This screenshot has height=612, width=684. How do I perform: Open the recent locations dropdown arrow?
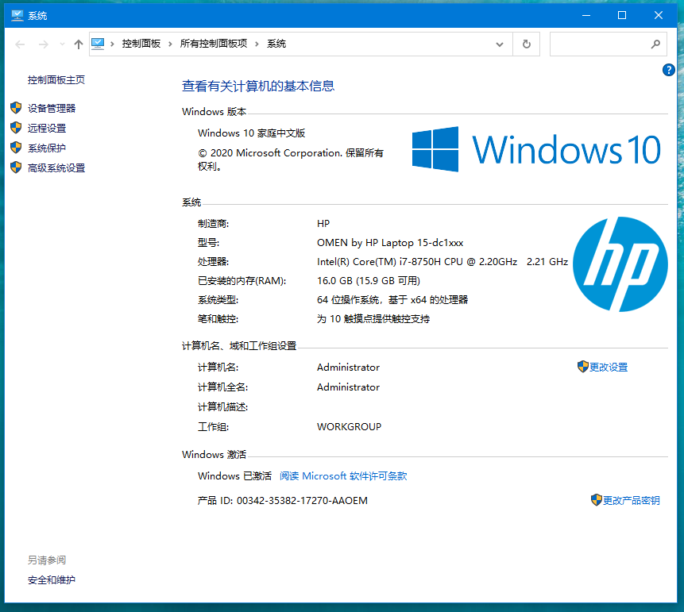(62, 44)
